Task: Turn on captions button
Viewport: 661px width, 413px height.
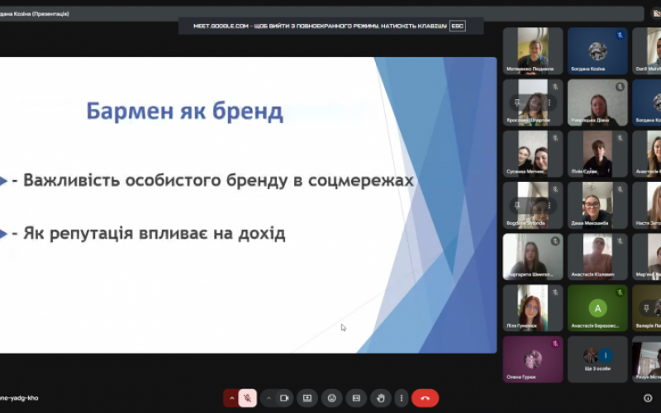Action: pos(355,398)
